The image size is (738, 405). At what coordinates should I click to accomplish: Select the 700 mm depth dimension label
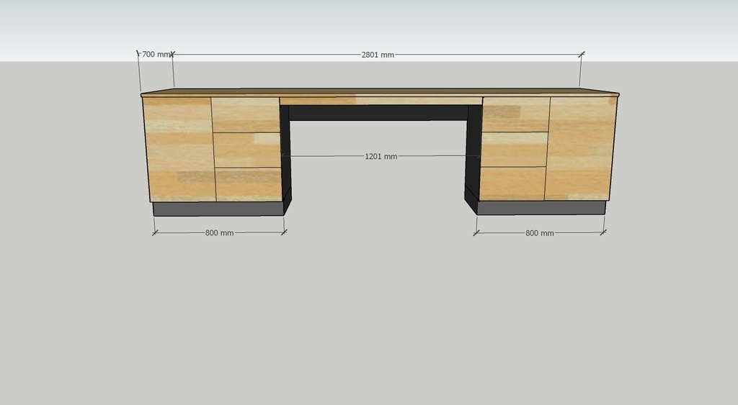pos(156,55)
